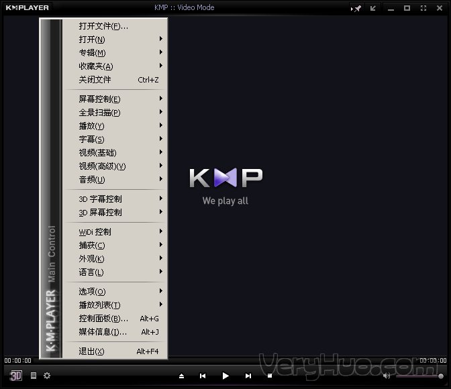
Task: Click the KMP :: Video Mode title
Action: coord(185,7)
